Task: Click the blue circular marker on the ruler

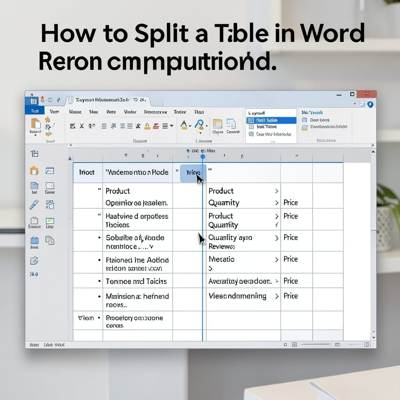Action: 203,156
